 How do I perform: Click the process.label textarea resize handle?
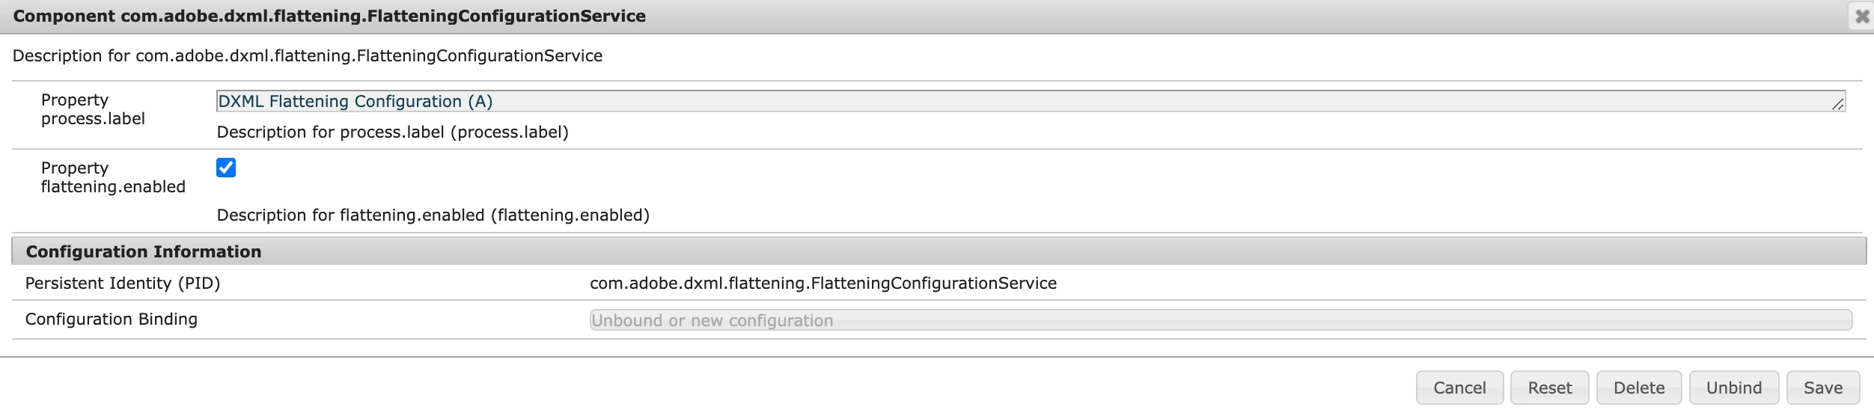point(1837,105)
